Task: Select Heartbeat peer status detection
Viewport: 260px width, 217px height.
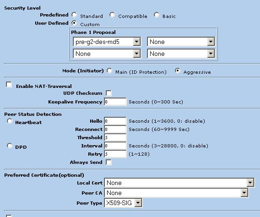Action: coord(10,121)
